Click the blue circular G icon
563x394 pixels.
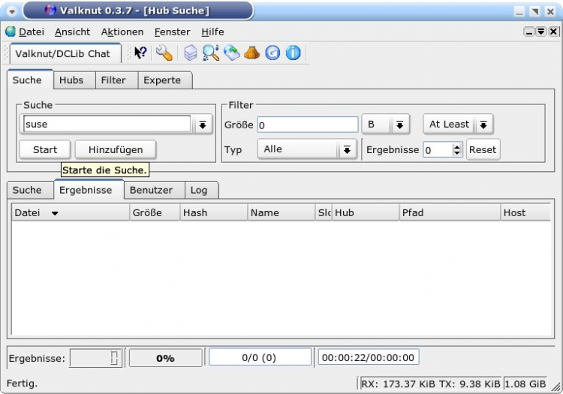coord(272,53)
